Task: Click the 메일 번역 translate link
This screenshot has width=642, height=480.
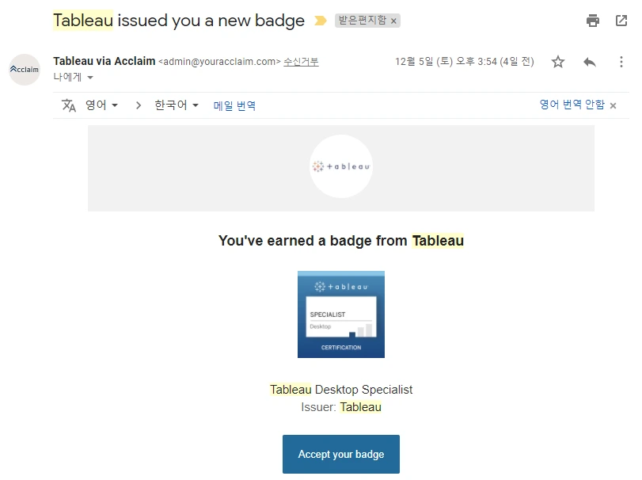Action: 234,105
